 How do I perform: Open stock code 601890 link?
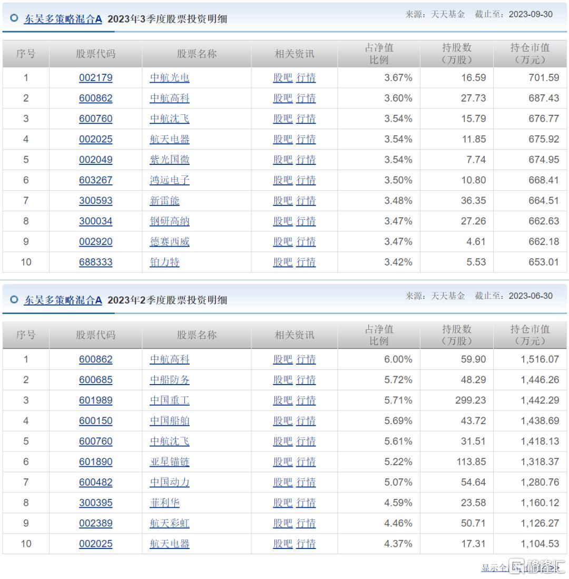tap(96, 462)
